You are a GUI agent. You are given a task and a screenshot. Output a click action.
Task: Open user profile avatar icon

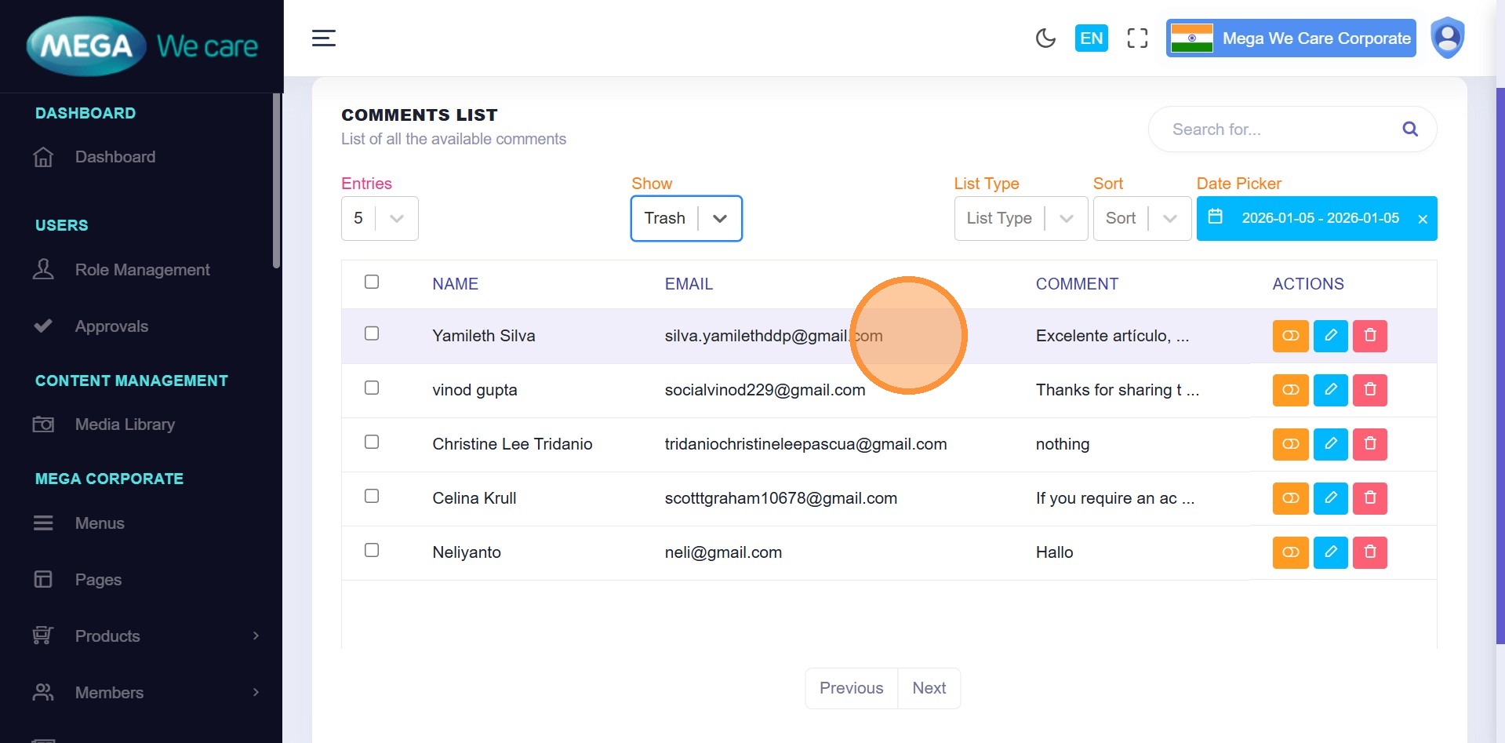point(1447,38)
